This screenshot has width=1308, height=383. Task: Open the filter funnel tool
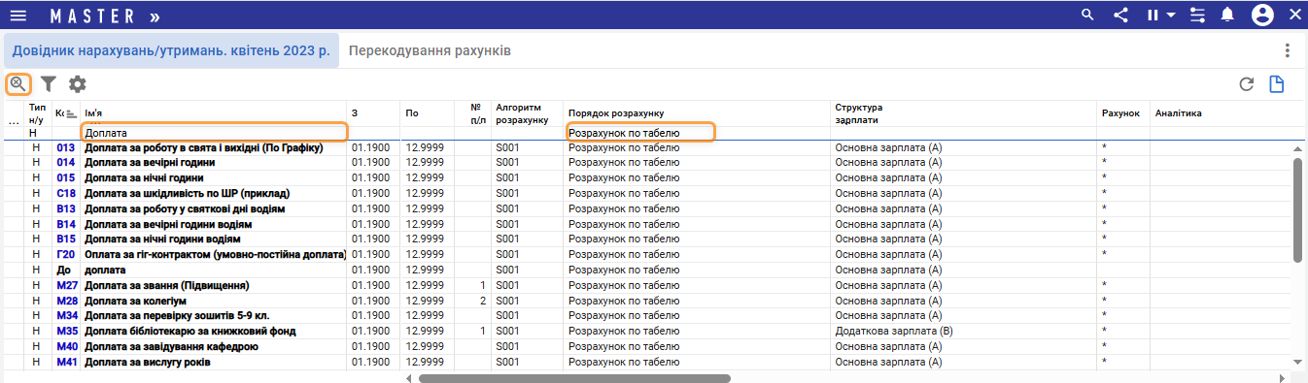click(x=48, y=84)
